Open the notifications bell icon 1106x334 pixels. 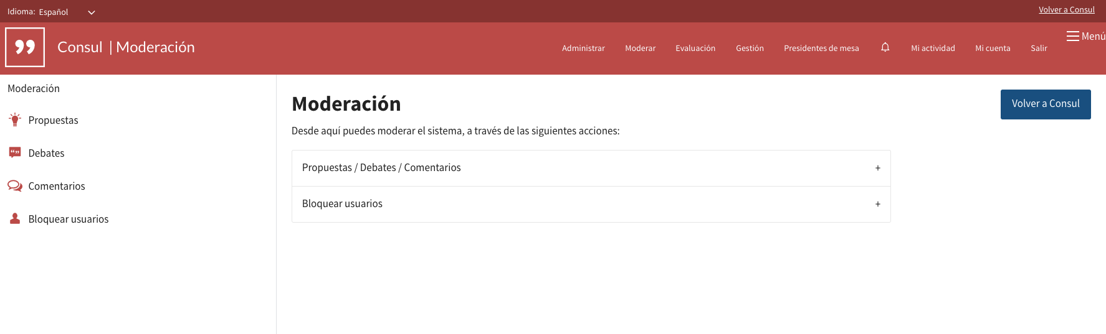tap(885, 47)
